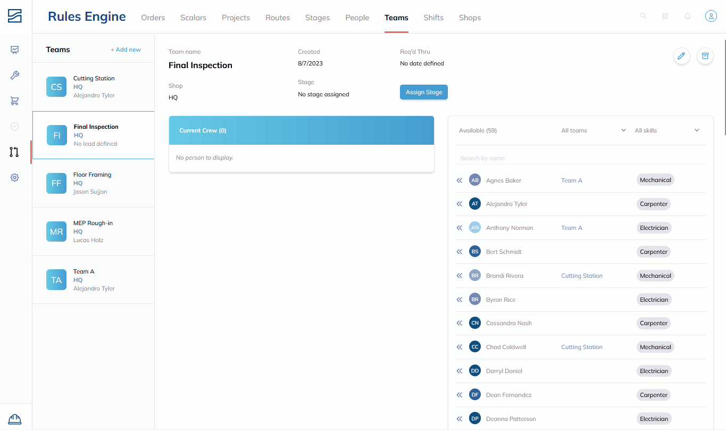Add Anthony Norman to crew with double-arrow
The width and height of the screenshot is (726, 430).
460,228
